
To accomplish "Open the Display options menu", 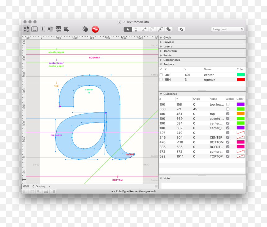I will point(41,186).
